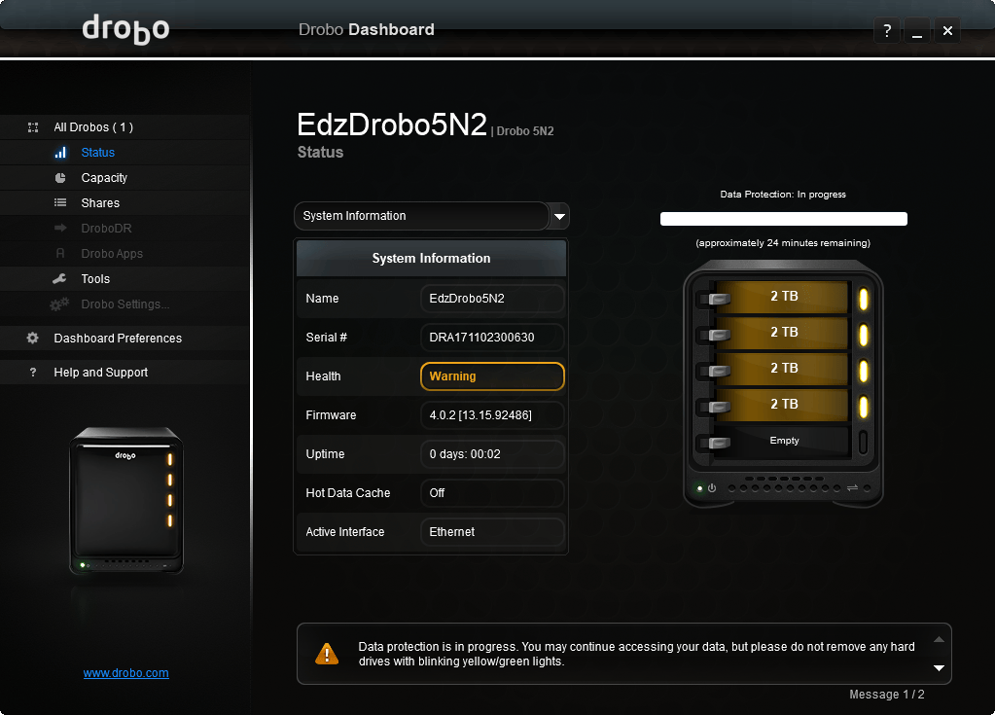
Task: Click the Capacity pie-chart icon
Action: pyautogui.click(x=60, y=178)
